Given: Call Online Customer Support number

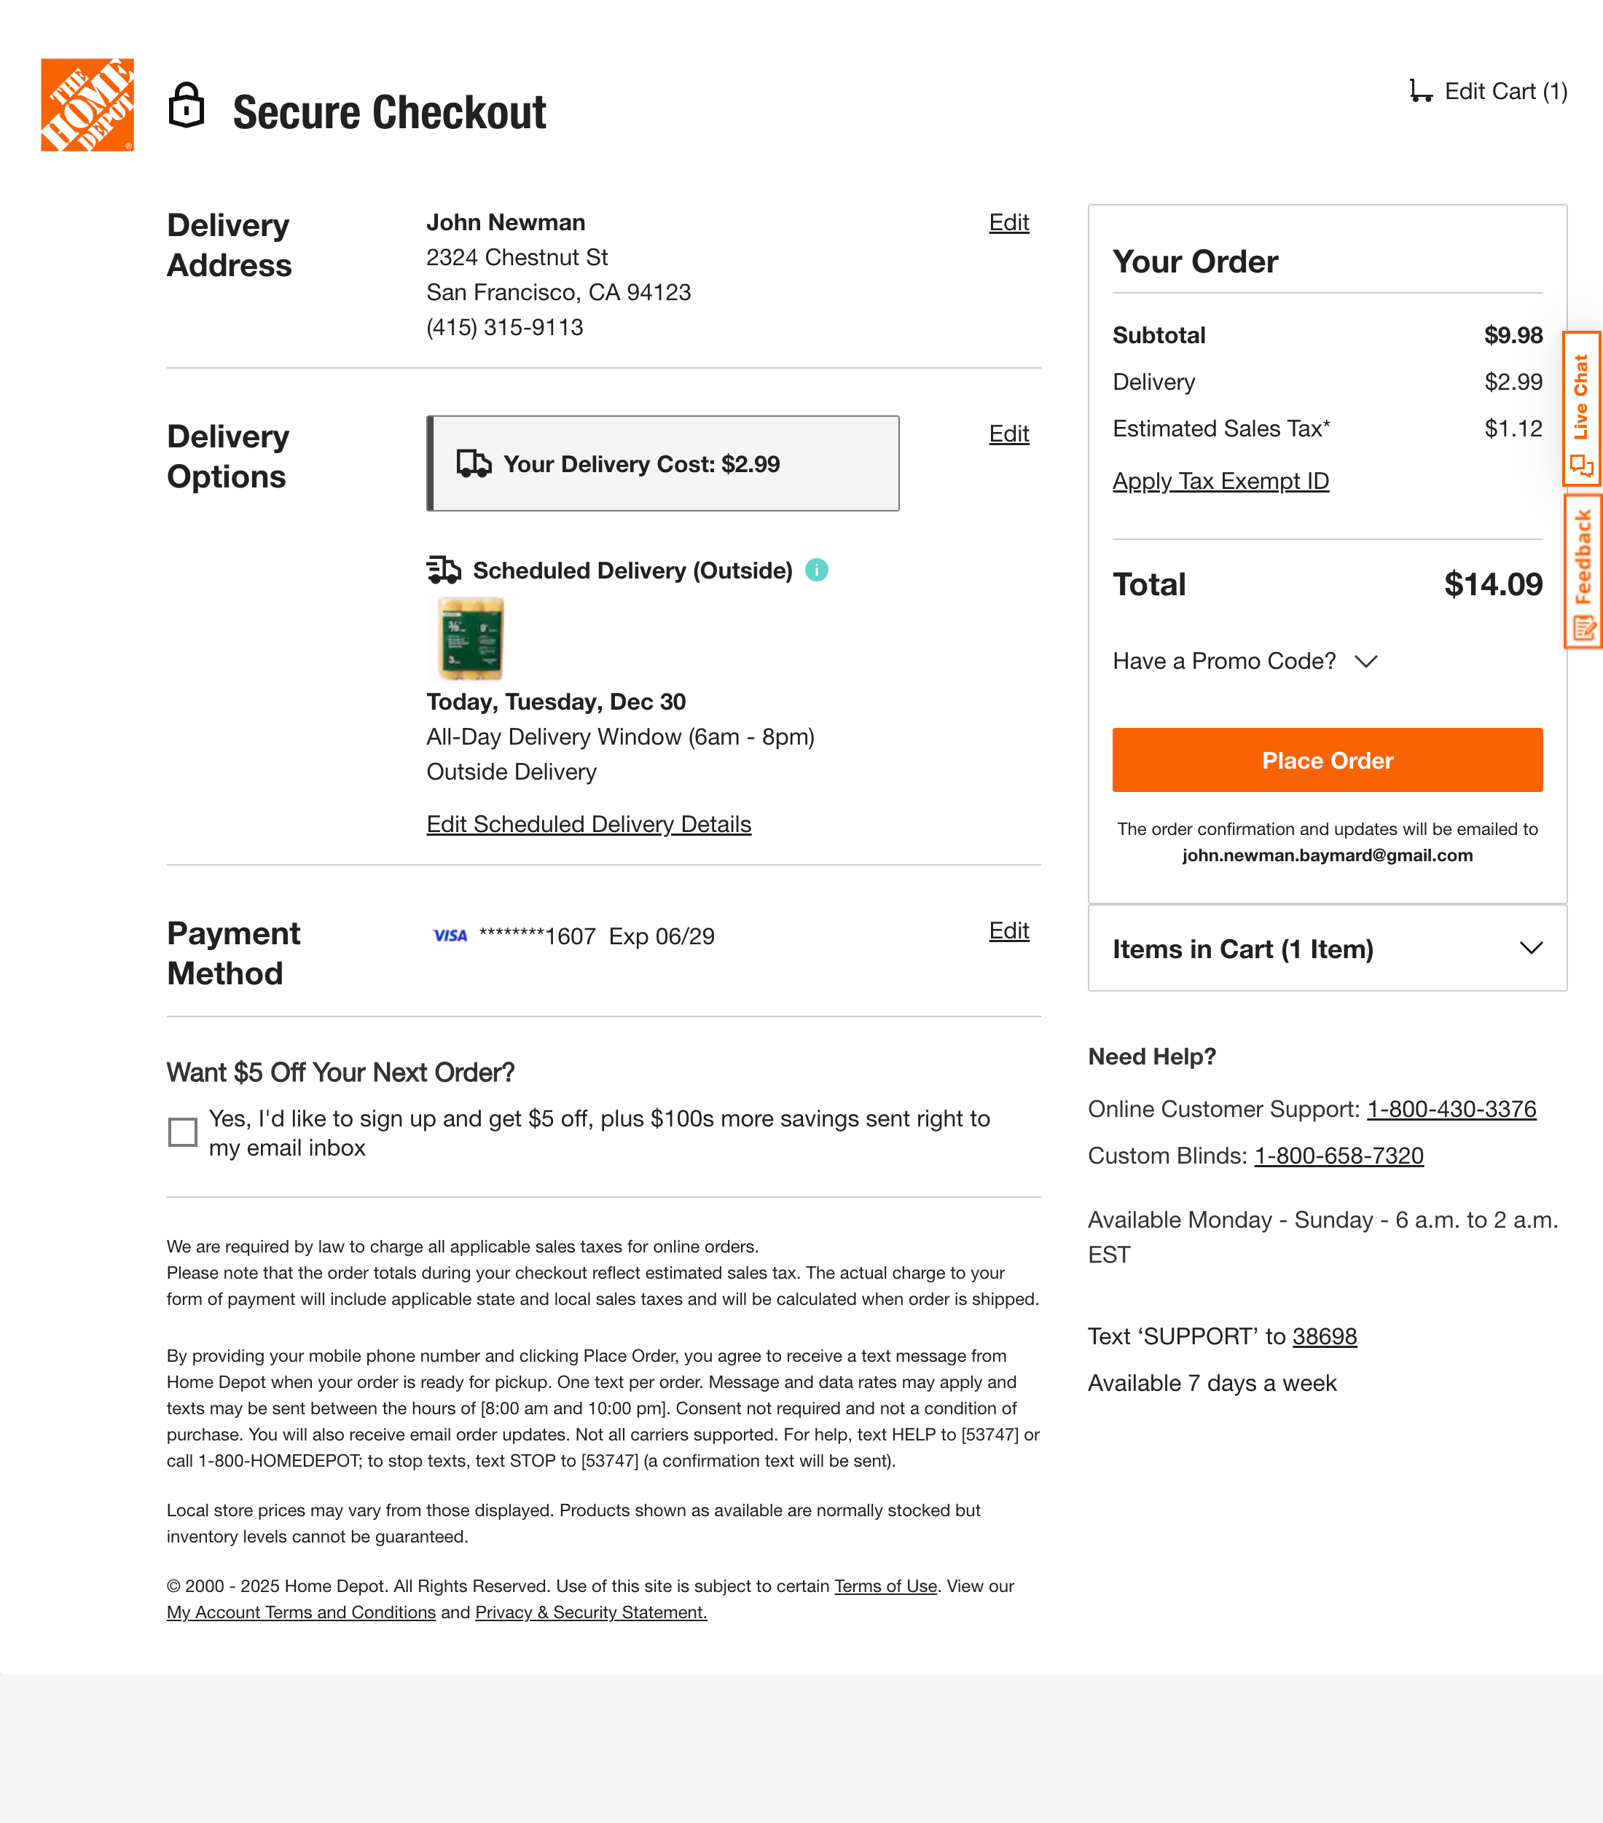Looking at the screenshot, I should pyautogui.click(x=1452, y=1109).
